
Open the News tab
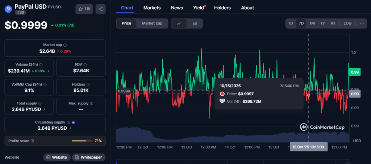tap(177, 8)
